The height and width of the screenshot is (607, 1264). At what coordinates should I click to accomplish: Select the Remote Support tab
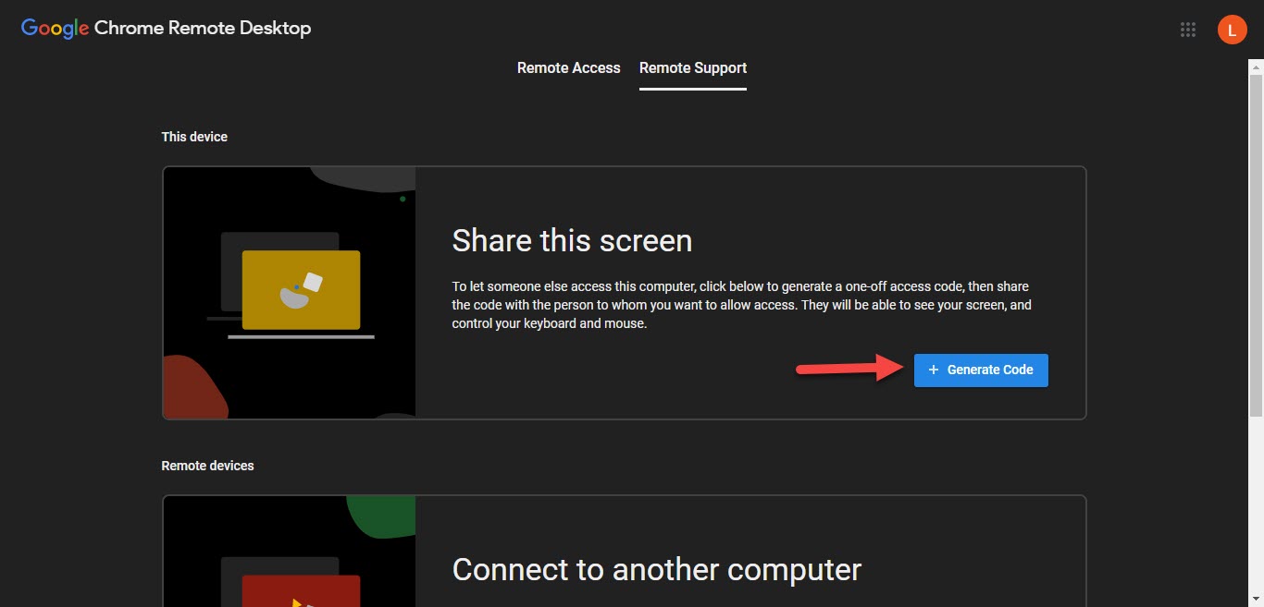click(x=692, y=67)
